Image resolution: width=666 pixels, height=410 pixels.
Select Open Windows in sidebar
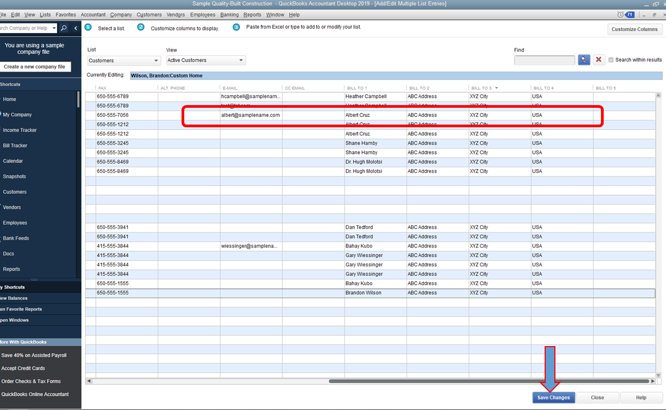click(x=15, y=320)
